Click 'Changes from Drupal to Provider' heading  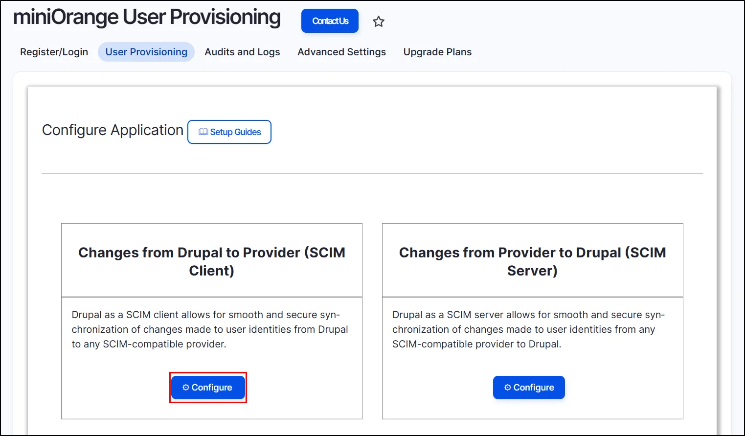tap(212, 261)
